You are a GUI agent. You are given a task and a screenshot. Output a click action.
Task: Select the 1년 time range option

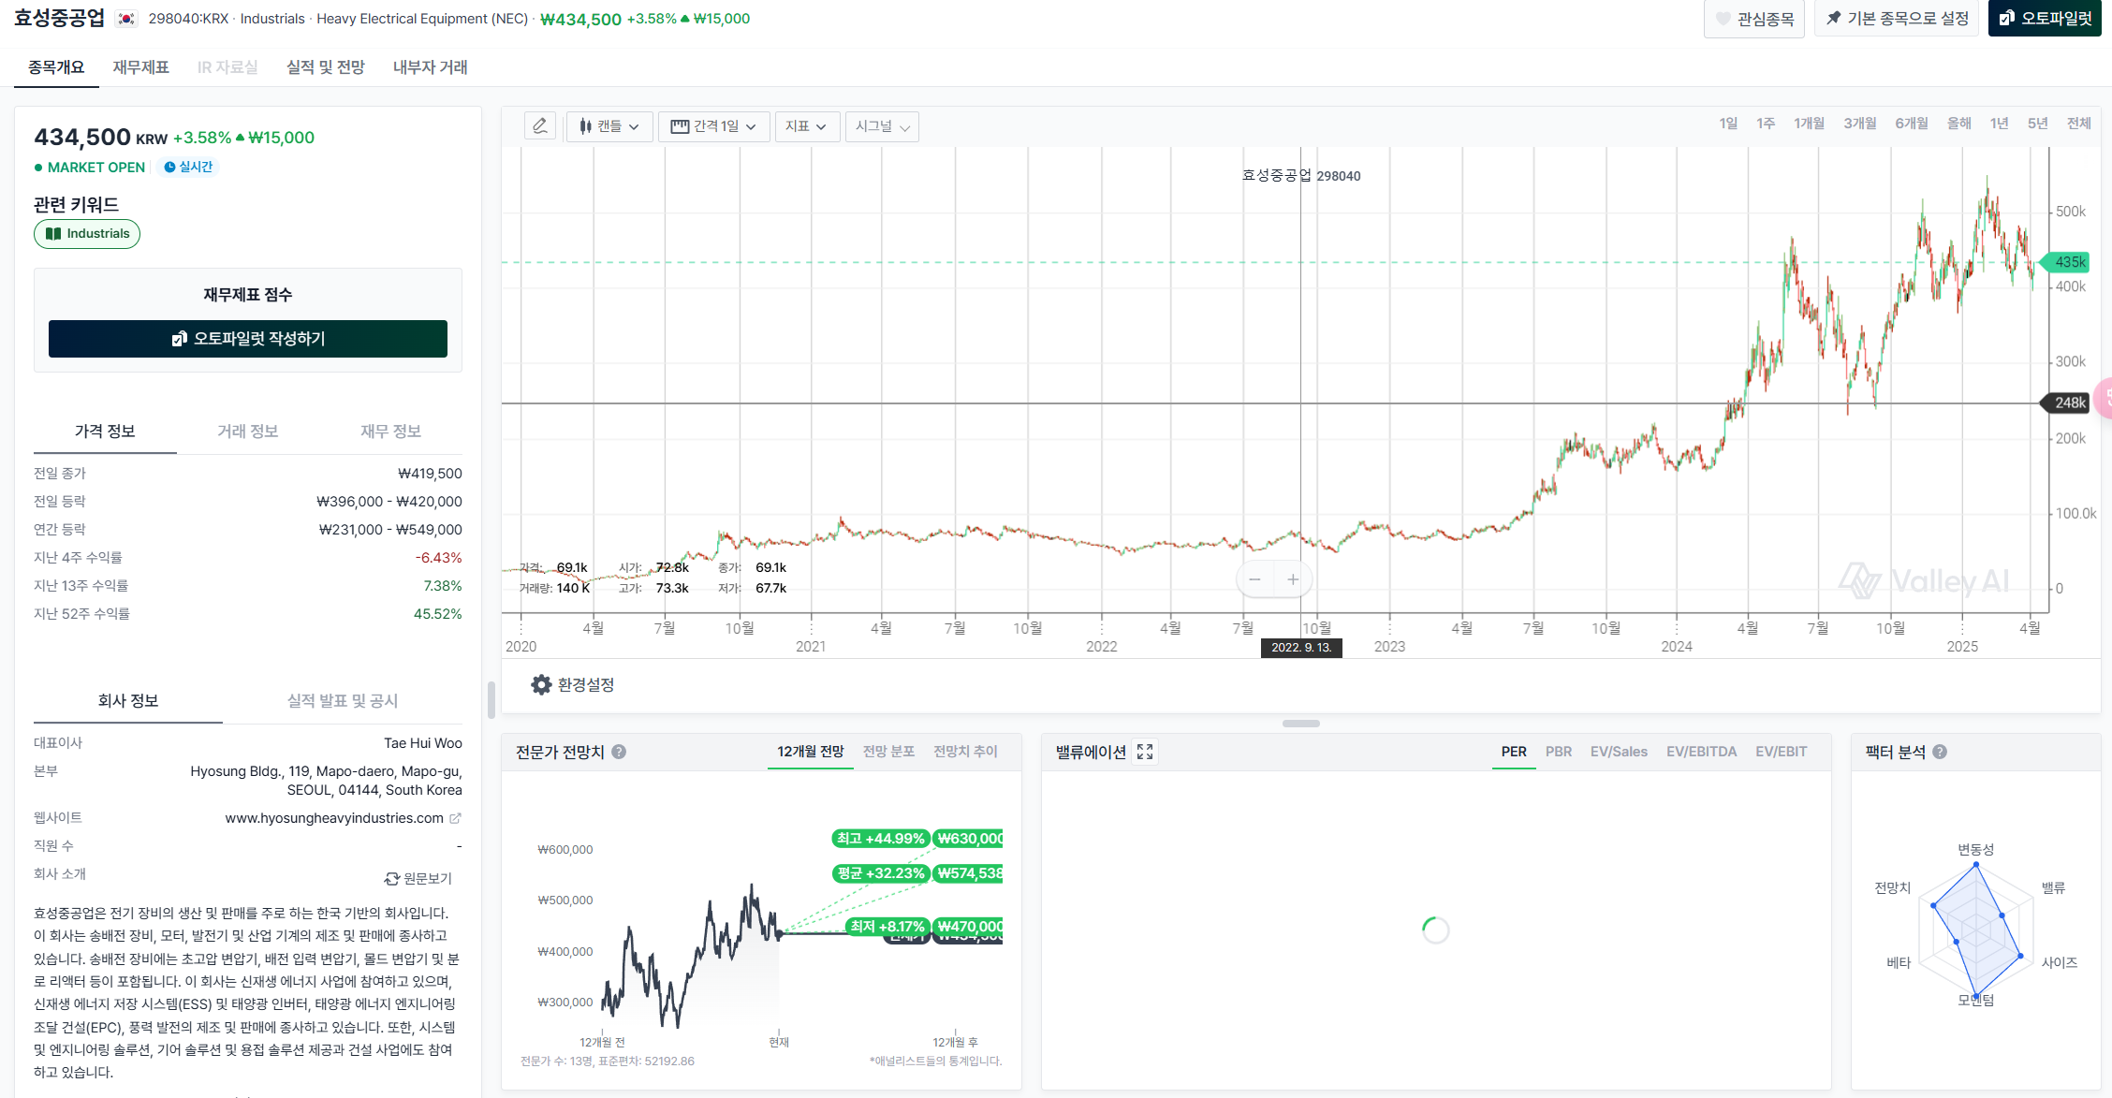[x=1999, y=124]
